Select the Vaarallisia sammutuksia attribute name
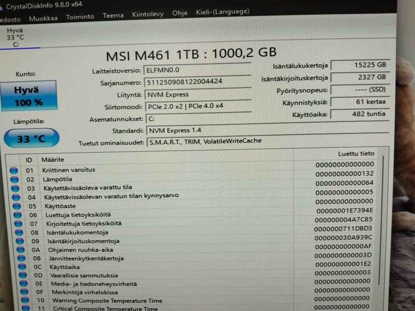Image resolution: width=415 pixels, height=311 pixels. click(x=84, y=275)
